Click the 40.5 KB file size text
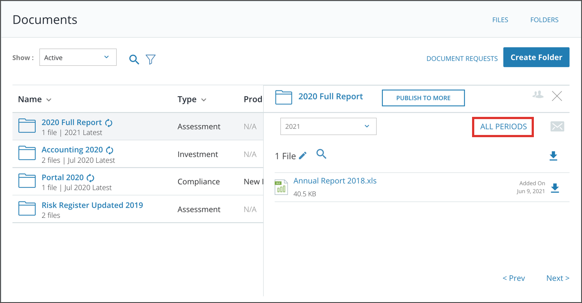The height and width of the screenshot is (303, 582). click(x=305, y=194)
